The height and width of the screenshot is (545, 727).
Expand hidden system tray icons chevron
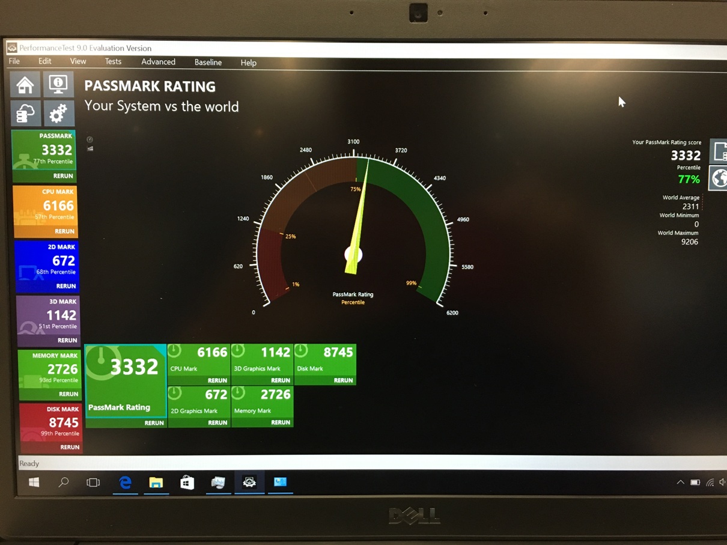pyautogui.click(x=680, y=483)
